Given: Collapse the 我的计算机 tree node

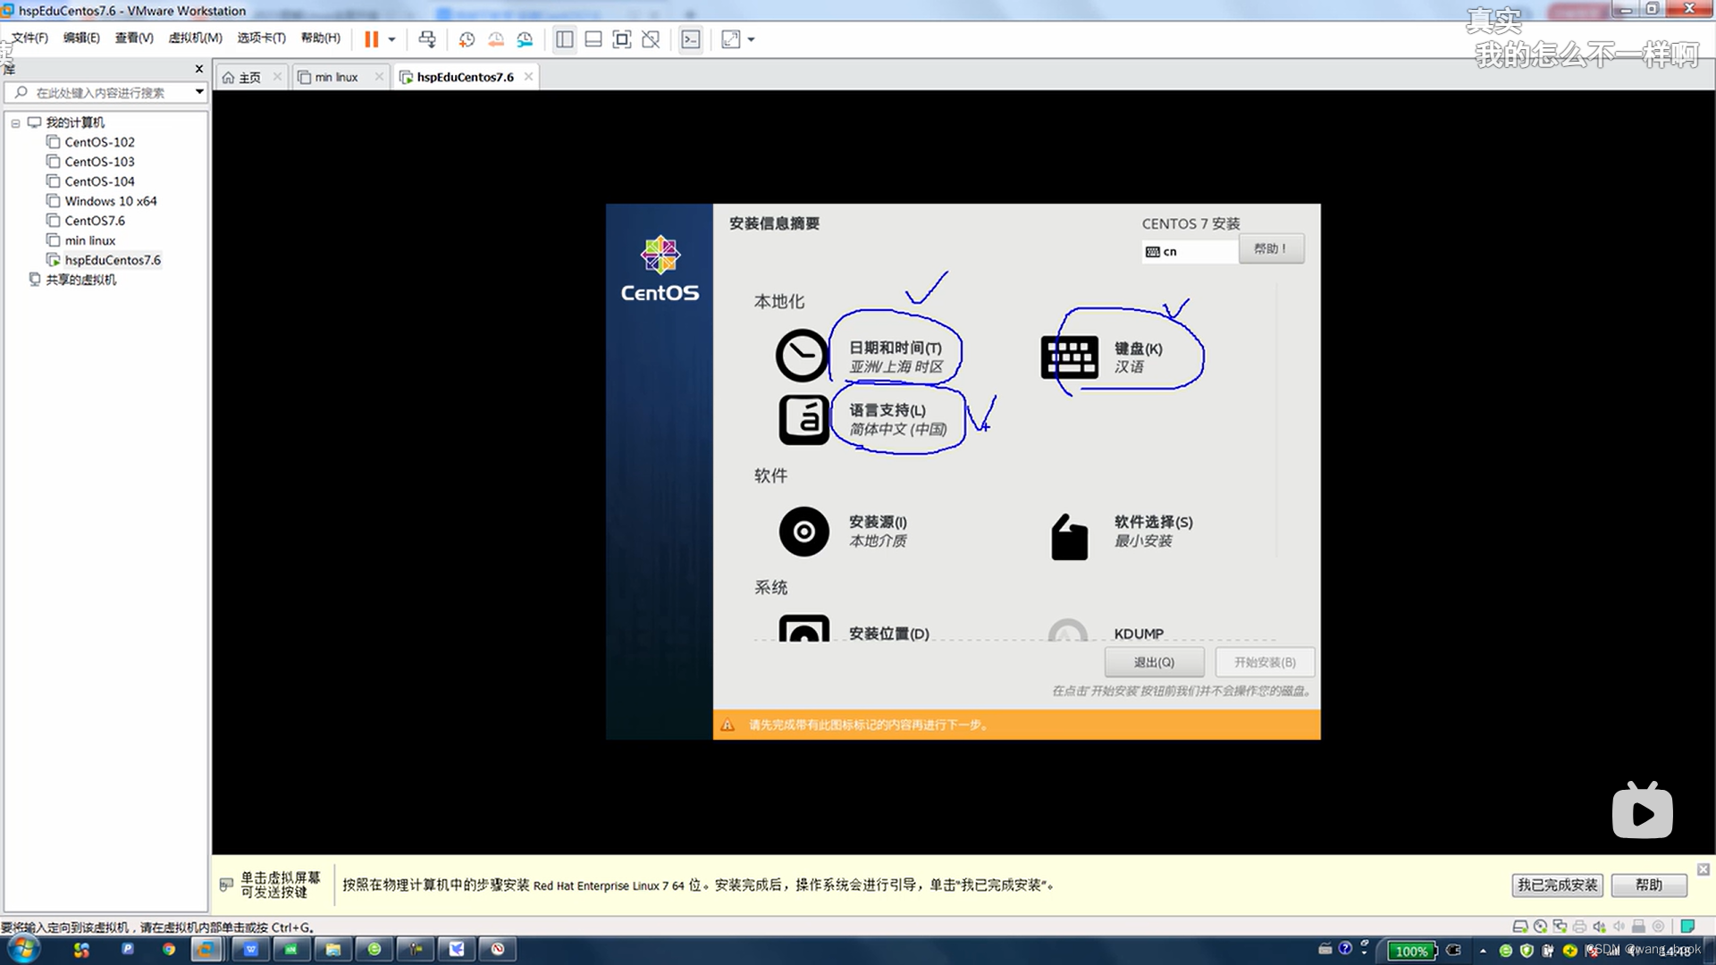Looking at the screenshot, I should pyautogui.click(x=15, y=123).
